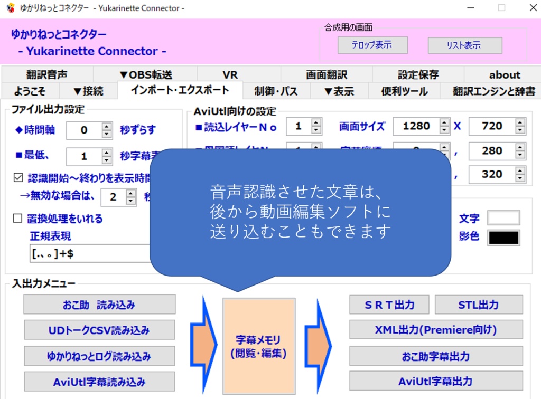Click リスト表示 to show the list screen
The image size is (541, 399).
[x=464, y=45]
